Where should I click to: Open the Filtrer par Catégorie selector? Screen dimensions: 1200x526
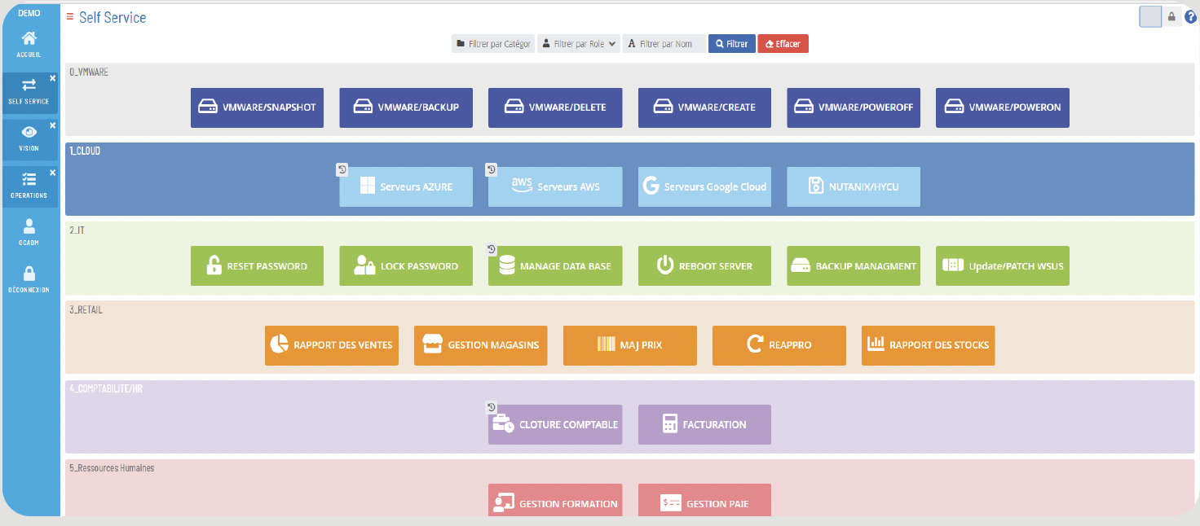click(493, 44)
